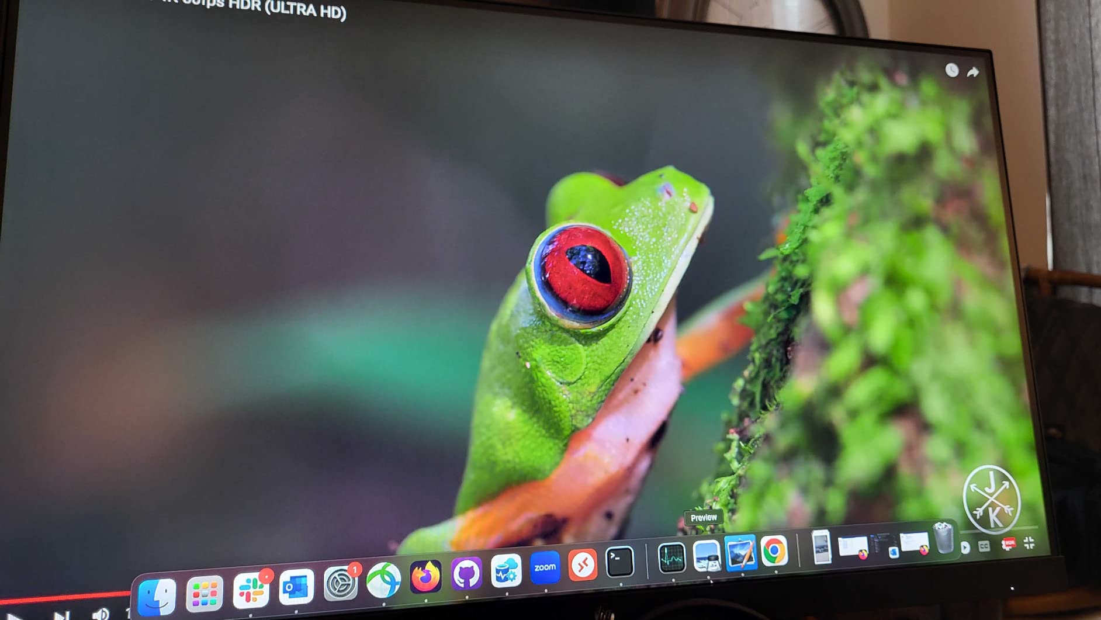Screen dimensions: 1101x620
Task: Open Activity Monitor from the dock
Action: point(671,557)
